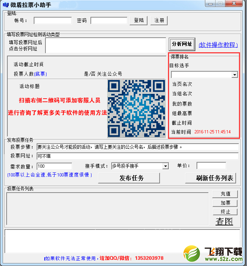Click the 截止时间 label in 得票排名
Screen dimensions: 247x266
(x=181, y=123)
